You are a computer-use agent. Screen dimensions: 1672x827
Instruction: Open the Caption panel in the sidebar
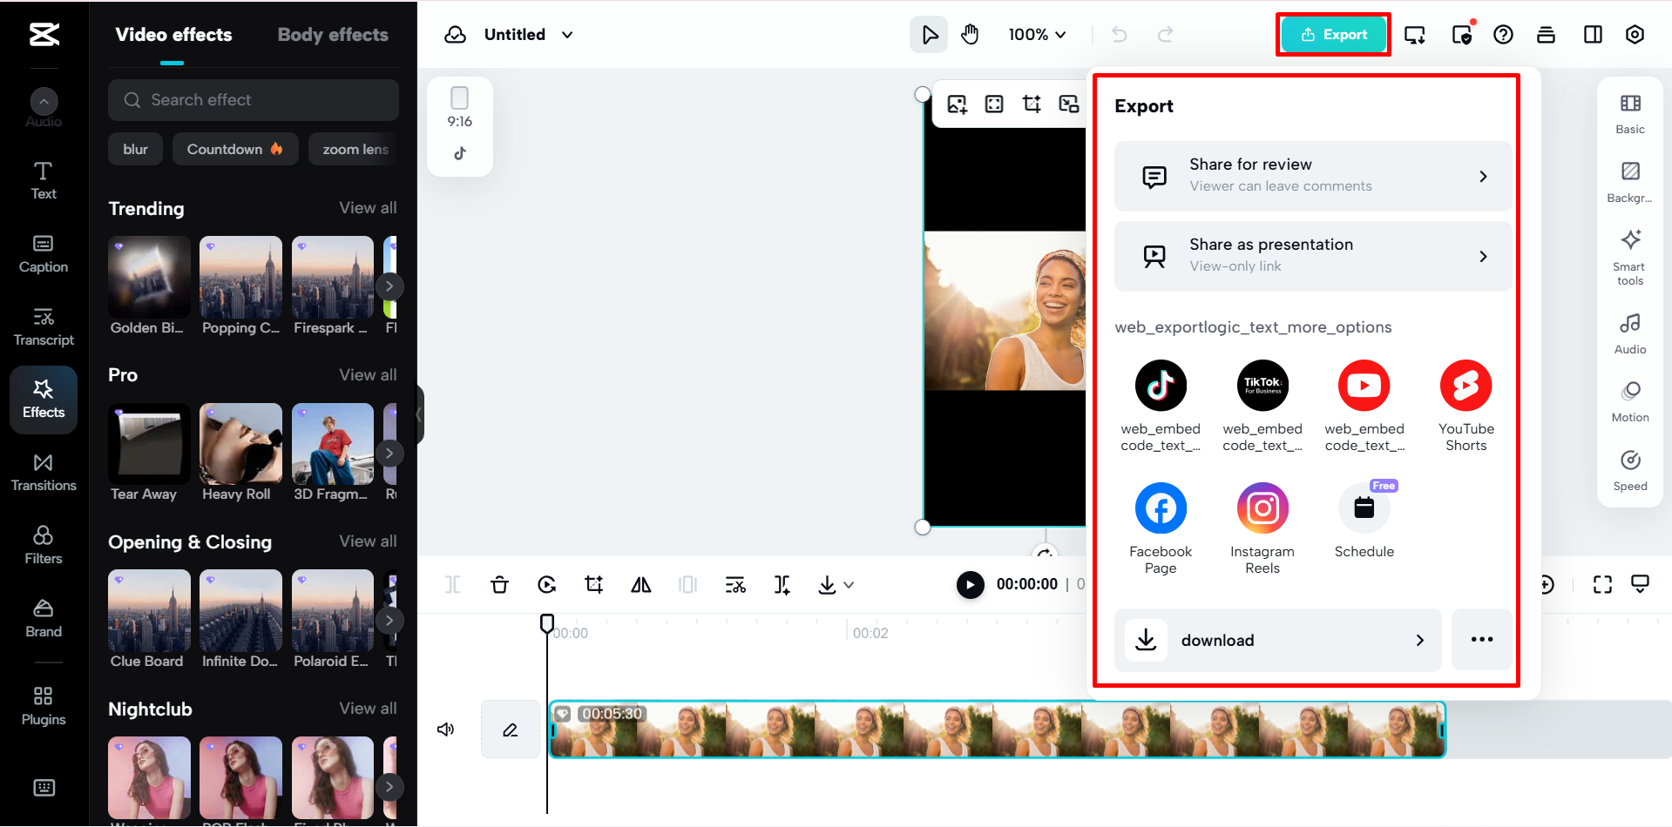point(44,254)
